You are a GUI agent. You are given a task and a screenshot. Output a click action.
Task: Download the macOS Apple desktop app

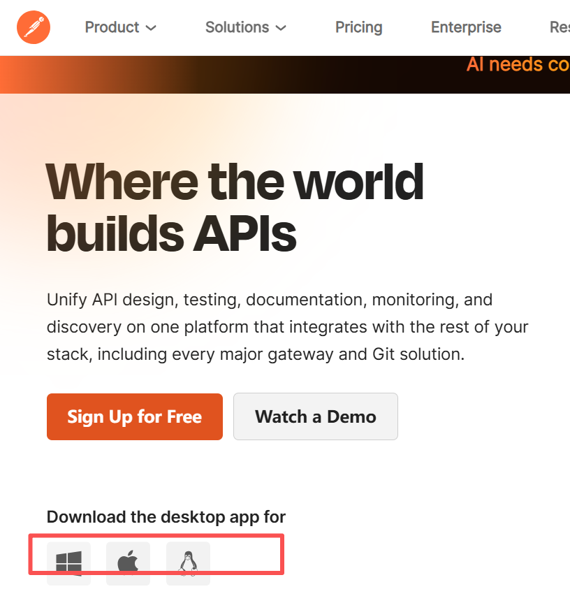coord(129,563)
